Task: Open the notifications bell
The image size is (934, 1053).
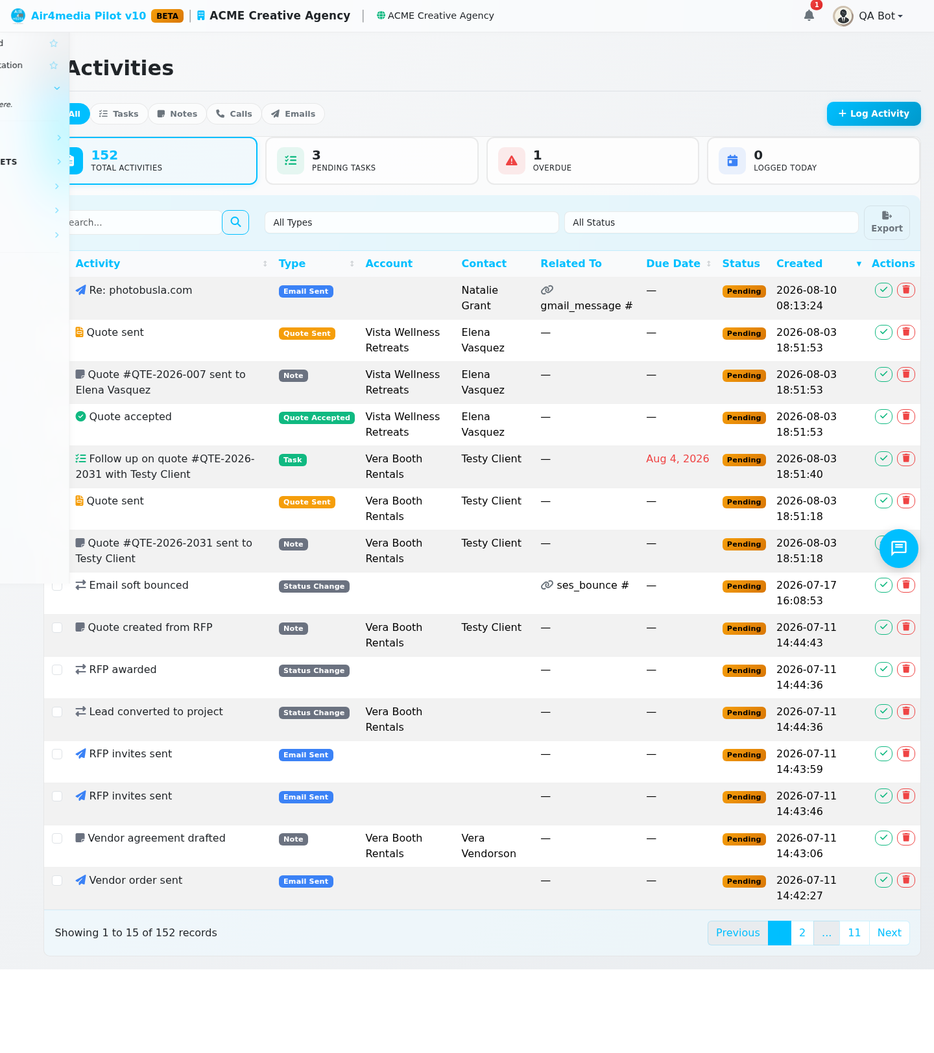Action: [x=809, y=16]
